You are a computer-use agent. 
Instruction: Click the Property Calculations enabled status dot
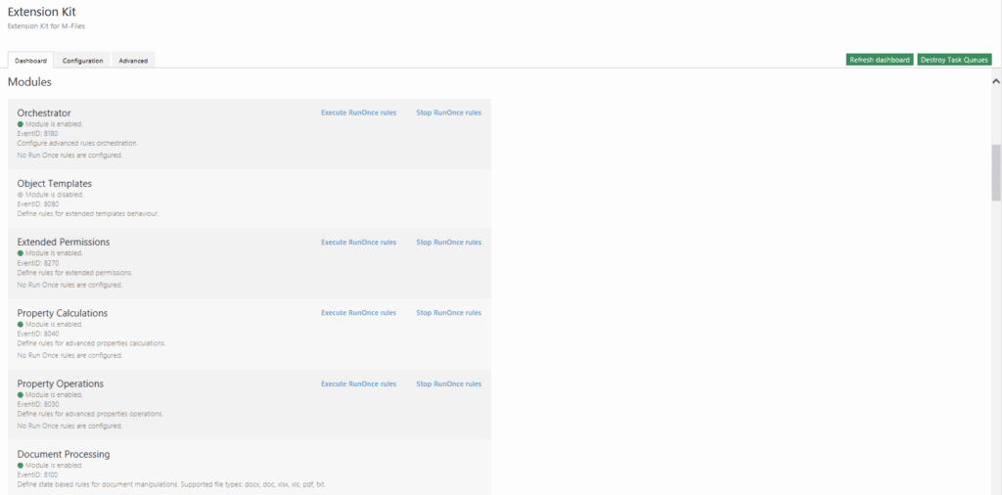tap(21, 324)
